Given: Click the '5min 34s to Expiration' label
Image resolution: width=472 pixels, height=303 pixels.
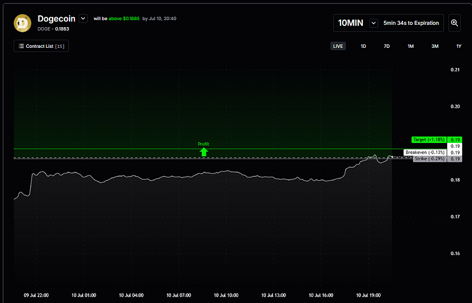Looking at the screenshot, I should tap(411, 23).
